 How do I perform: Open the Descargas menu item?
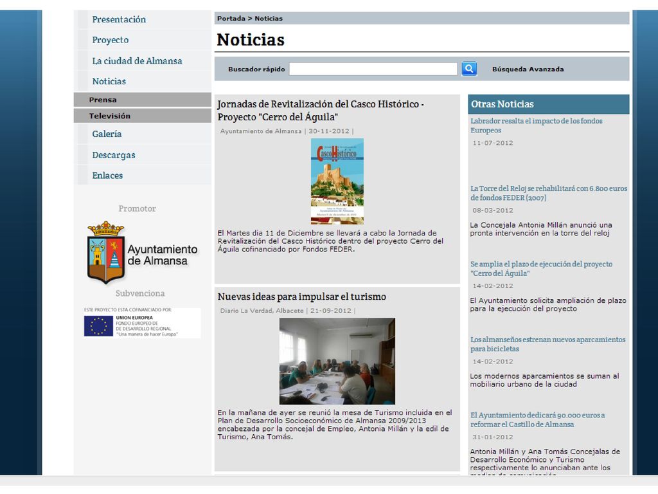[114, 154]
